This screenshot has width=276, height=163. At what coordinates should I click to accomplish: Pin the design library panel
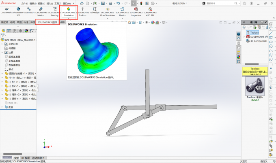pyautogui.click(x=266, y=22)
